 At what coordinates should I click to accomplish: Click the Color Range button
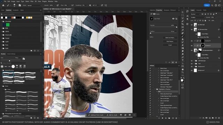[170, 41]
